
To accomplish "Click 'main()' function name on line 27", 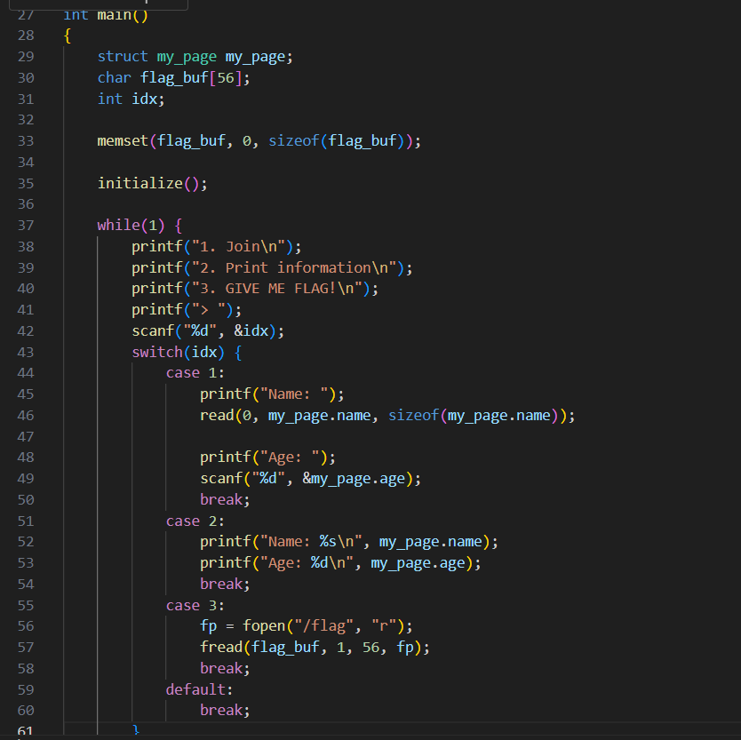I will click(123, 15).
